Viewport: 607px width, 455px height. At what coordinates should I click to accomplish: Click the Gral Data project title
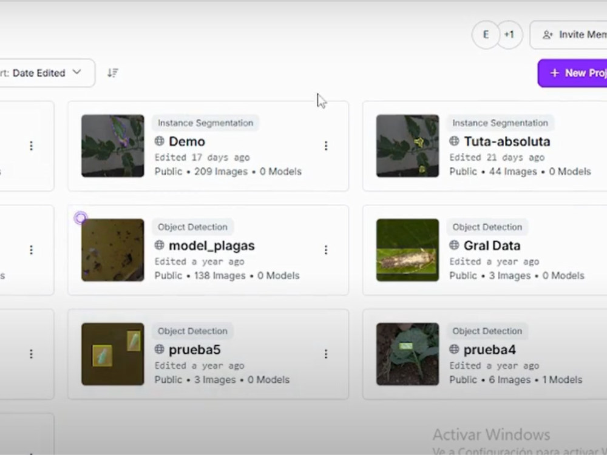coord(492,245)
